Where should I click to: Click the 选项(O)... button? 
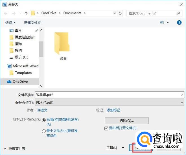pyautogui.click(x=126, y=121)
